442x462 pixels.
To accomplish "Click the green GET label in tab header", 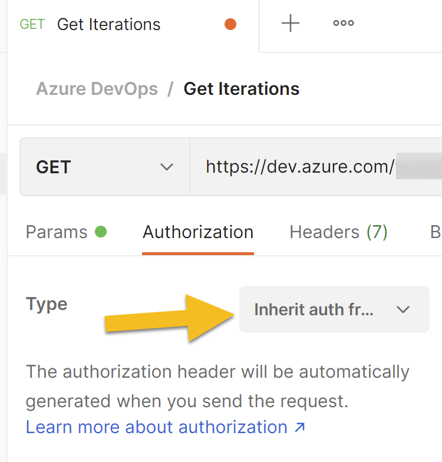I will pos(32,24).
